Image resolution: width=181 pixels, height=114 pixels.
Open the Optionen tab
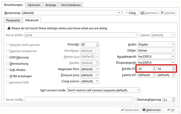[x=34, y=5]
